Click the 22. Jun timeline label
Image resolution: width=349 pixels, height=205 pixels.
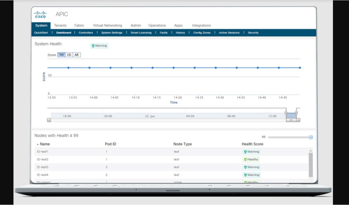point(150,116)
